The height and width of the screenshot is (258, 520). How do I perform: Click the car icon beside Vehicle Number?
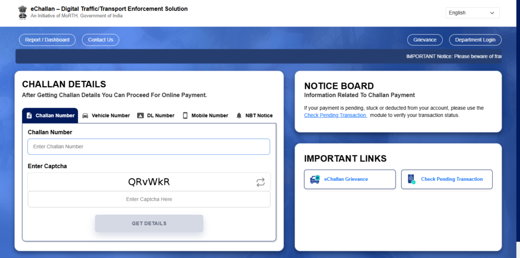coord(85,115)
